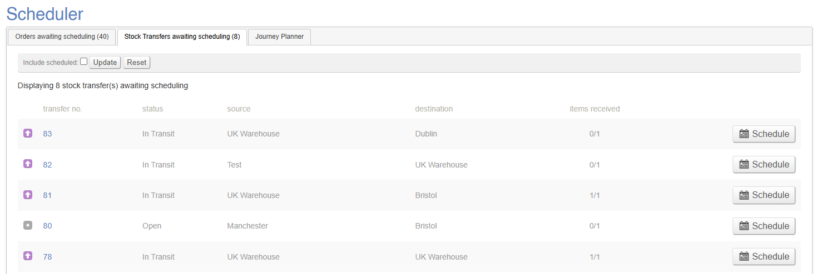Switch to Orders awaiting scheduling tab

[x=62, y=37]
